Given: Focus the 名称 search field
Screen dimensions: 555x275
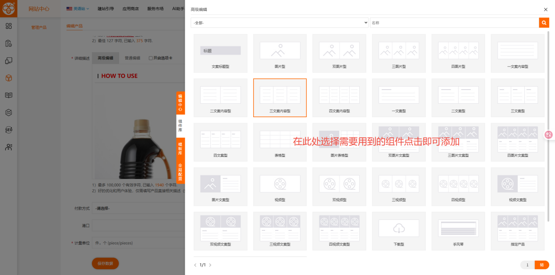Looking at the screenshot, I should click(454, 22).
